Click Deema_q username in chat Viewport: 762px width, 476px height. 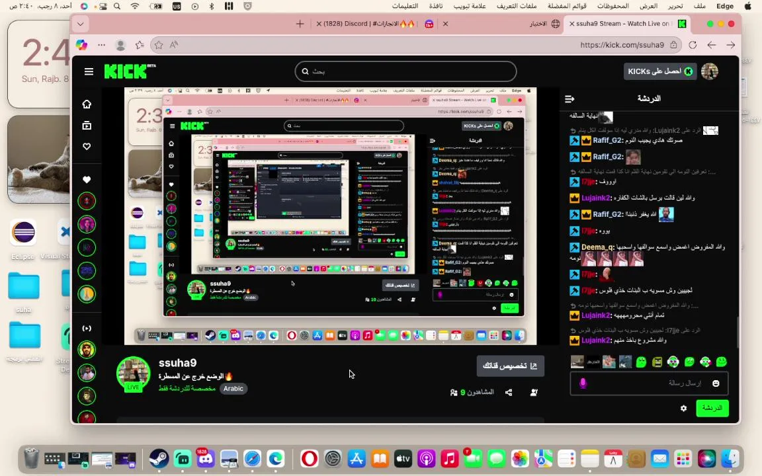pyautogui.click(x=598, y=247)
